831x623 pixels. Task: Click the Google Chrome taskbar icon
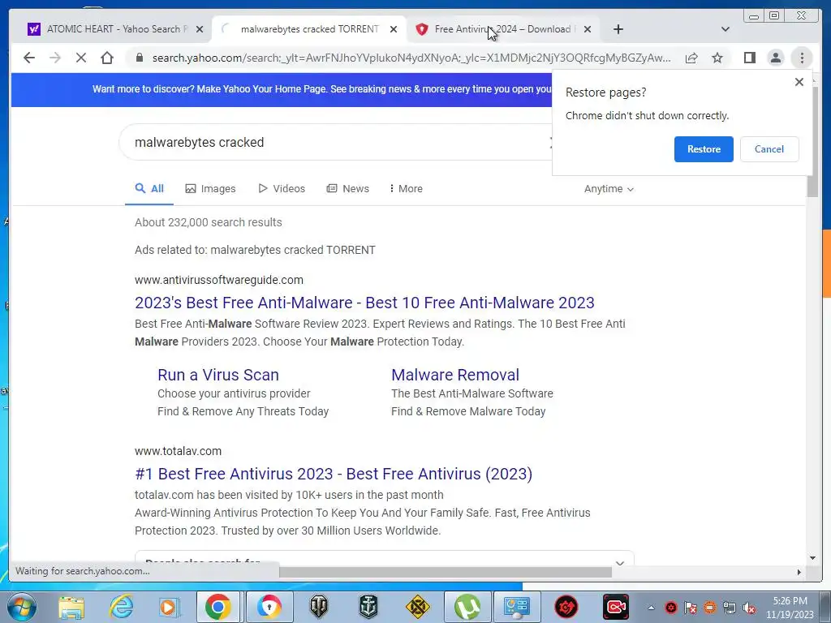[218, 607]
